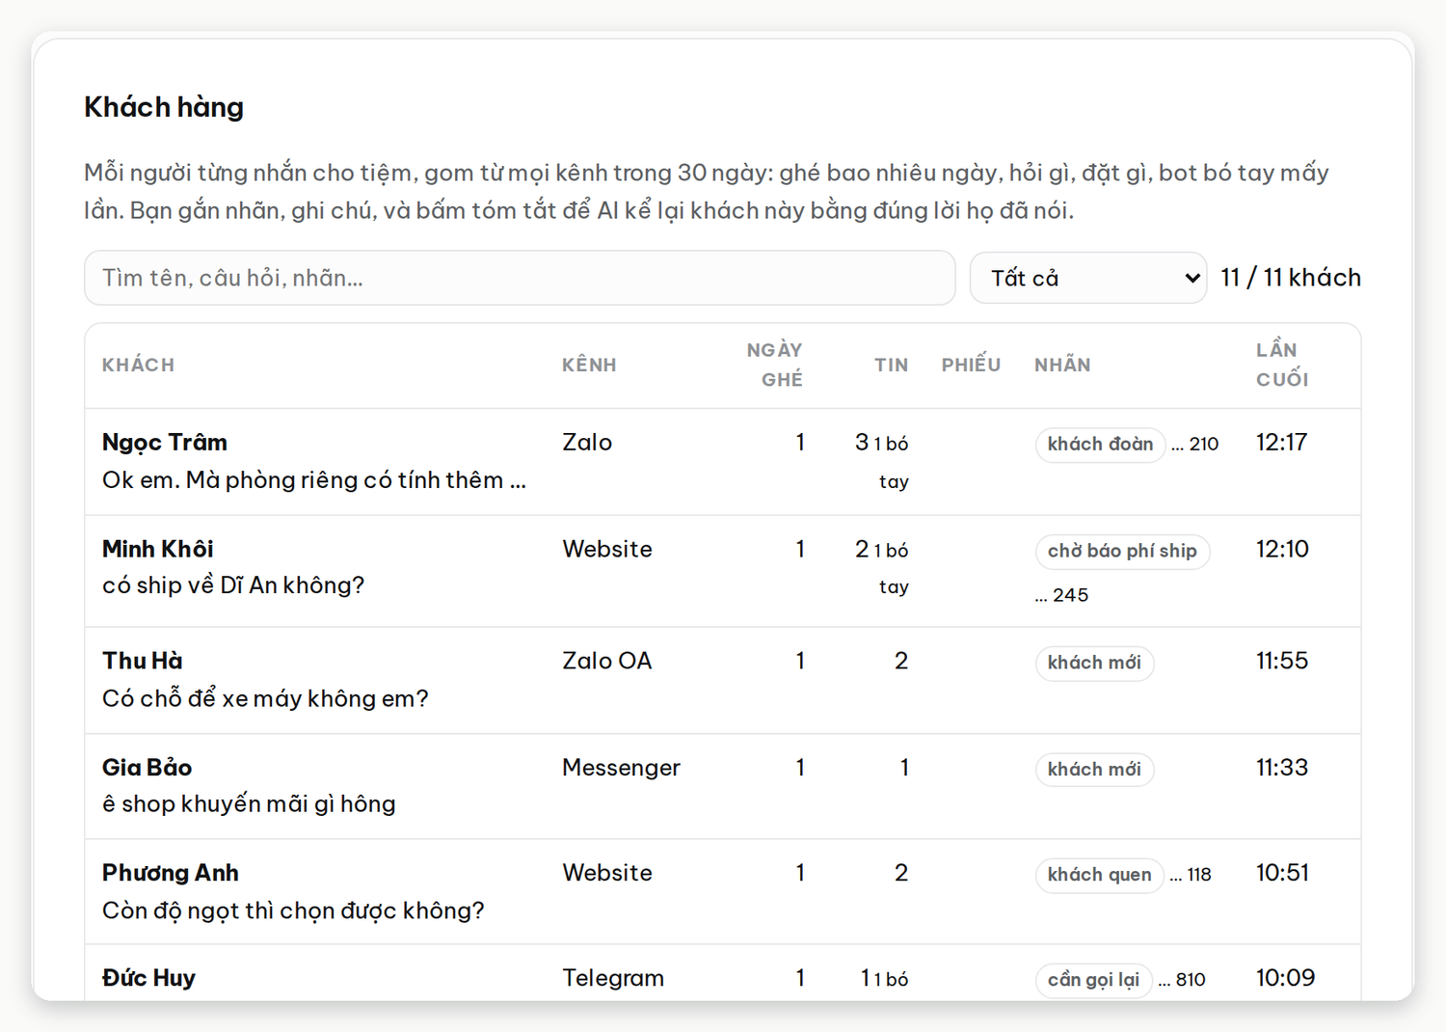
Task: Sort by the KHÁCH column header
Action: click(x=139, y=366)
